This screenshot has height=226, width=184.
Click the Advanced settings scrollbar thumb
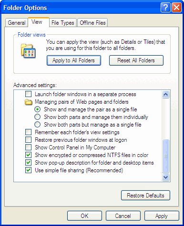[165, 156]
